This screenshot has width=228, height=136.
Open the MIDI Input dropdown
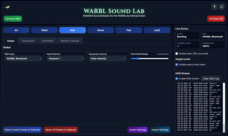click(x=23, y=58)
